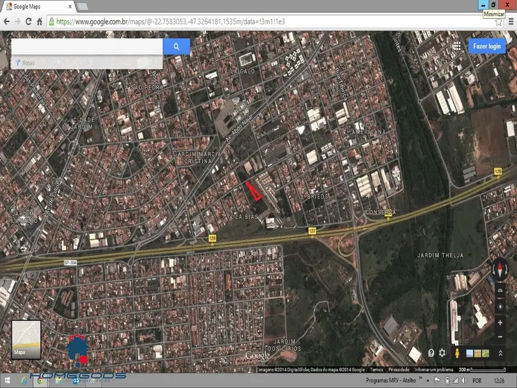Collapse the imagery carousel with the chevron

[499, 352]
